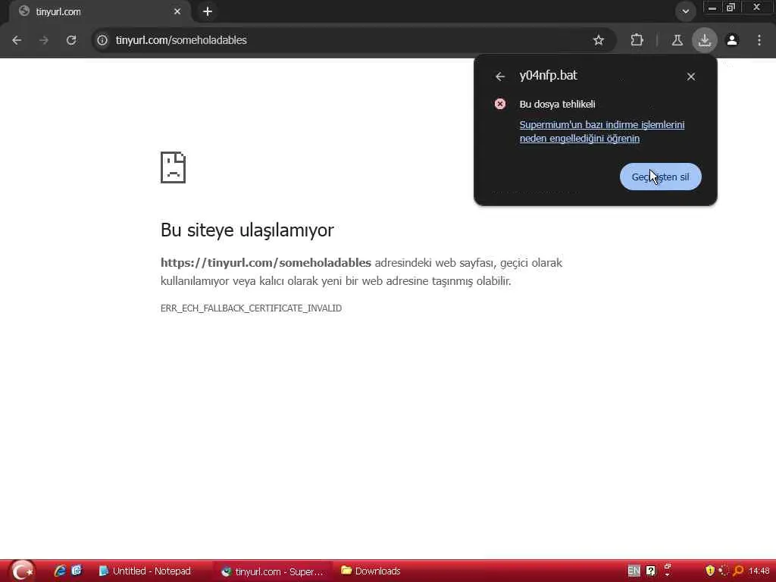View site information icon in address bar
The image size is (776, 582).
(102, 40)
